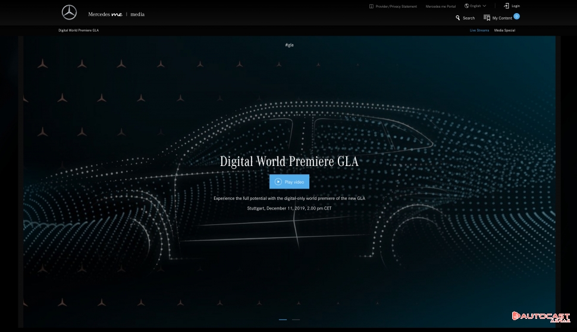
Task: Click the #gla hashtag label
Action: pos(289,45)
